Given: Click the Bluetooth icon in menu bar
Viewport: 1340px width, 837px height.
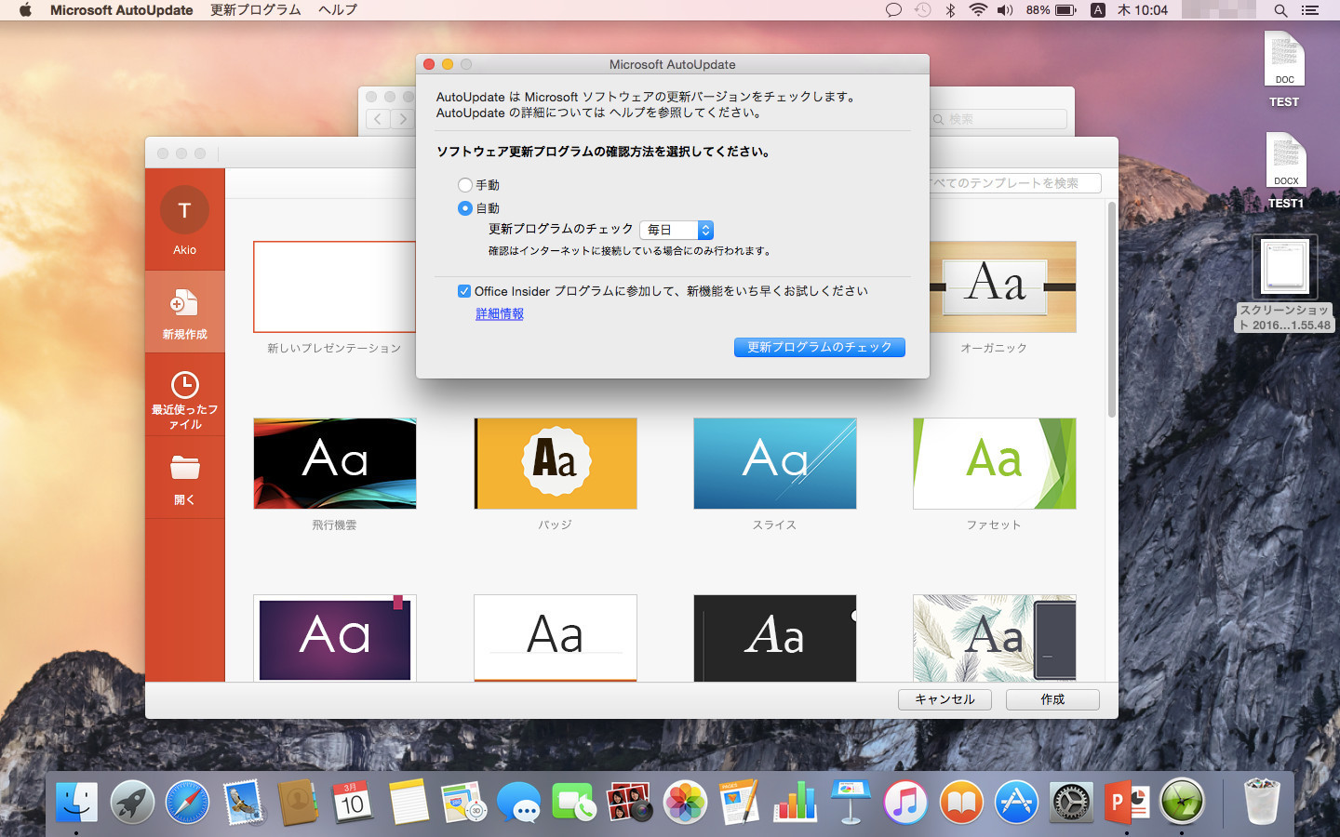Looking at the screenshot, I should 950,10.
